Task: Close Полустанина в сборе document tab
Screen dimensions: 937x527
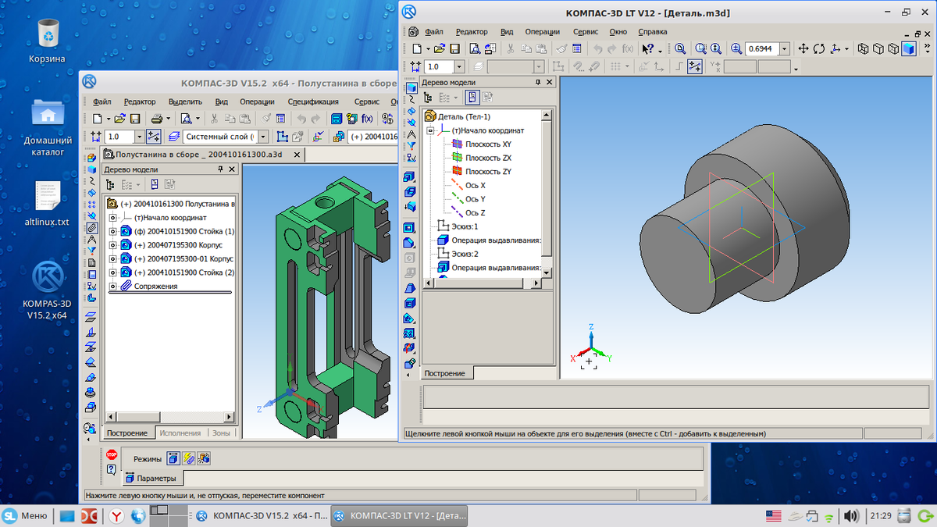Action: 297,155
